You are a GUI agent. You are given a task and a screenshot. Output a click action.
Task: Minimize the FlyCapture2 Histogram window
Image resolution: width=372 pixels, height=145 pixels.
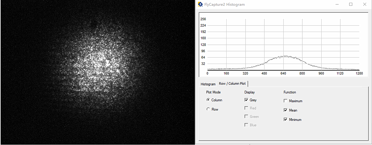point(337,4)
